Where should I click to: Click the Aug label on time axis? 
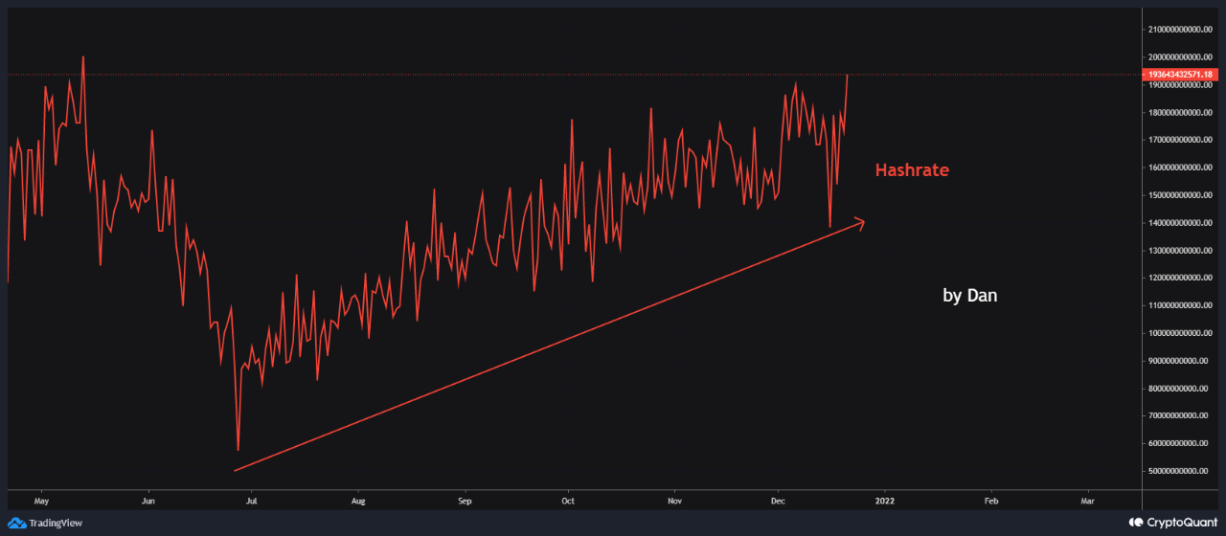click(358, 500)
